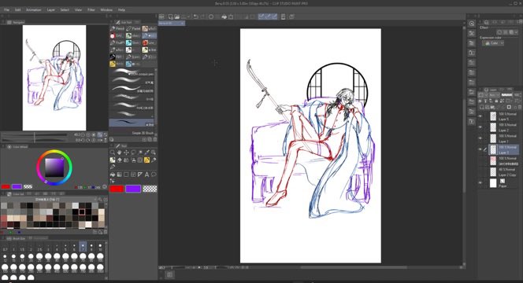Select the transparent color swatch

150,189
